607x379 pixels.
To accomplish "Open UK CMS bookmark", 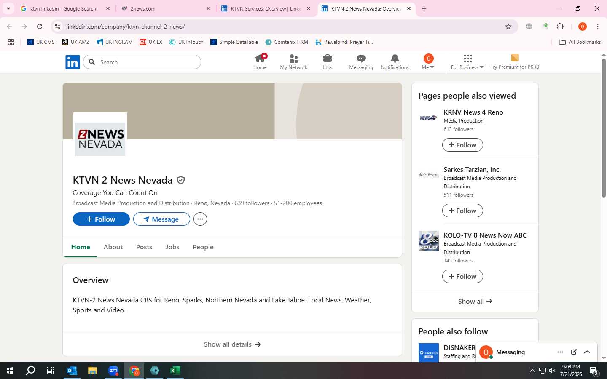I will click(41, 42).
